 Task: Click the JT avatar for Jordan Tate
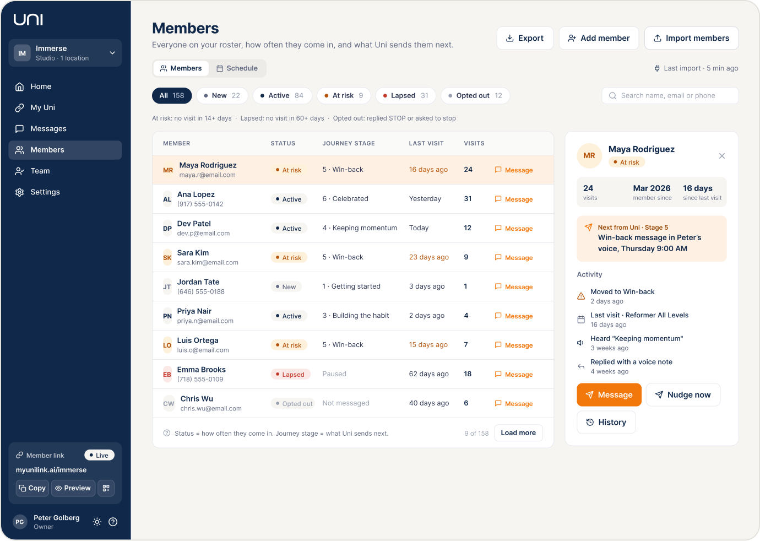[167, 287]
